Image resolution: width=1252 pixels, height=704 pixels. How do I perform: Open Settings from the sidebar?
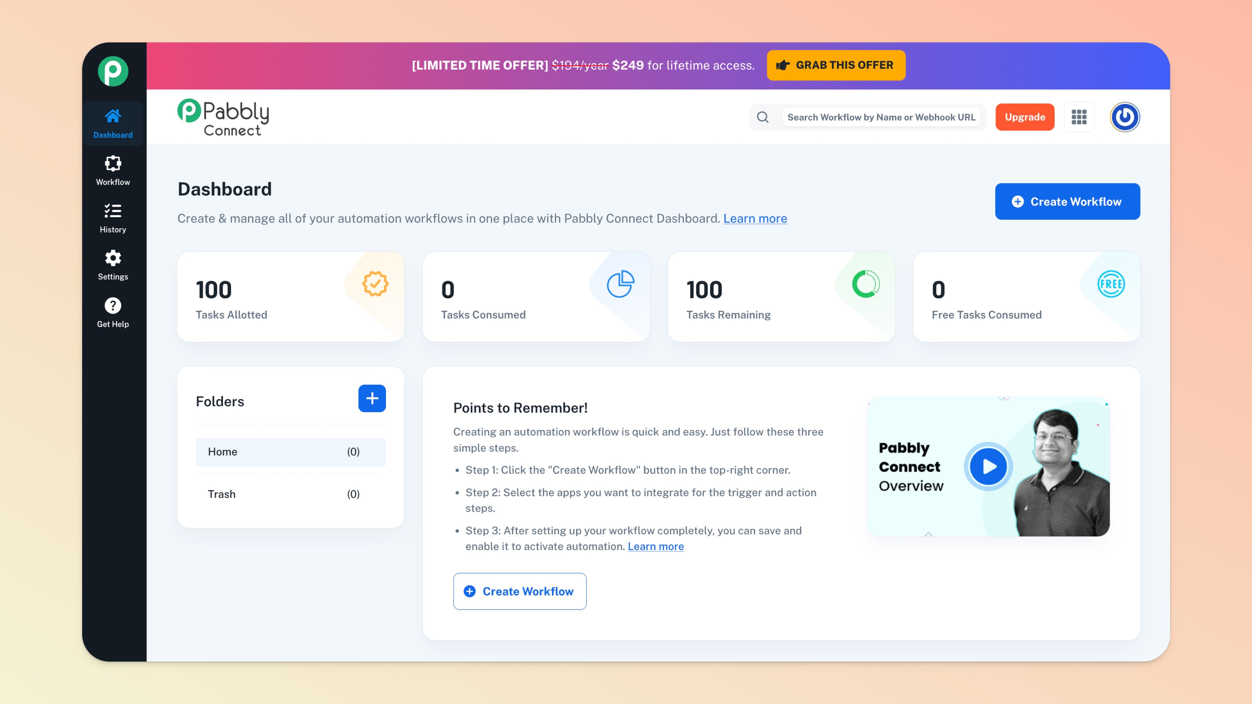point(113,265)
